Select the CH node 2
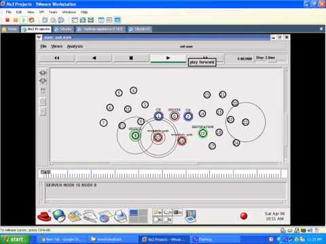The width and height of the screenshot is (326, 244). click(188, 117)
